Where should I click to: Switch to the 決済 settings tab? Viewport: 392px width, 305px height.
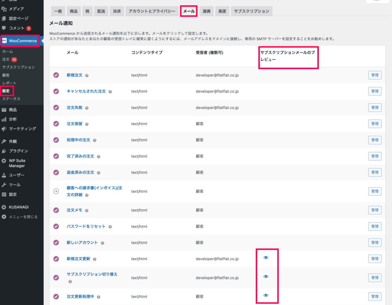click(116, 11)
